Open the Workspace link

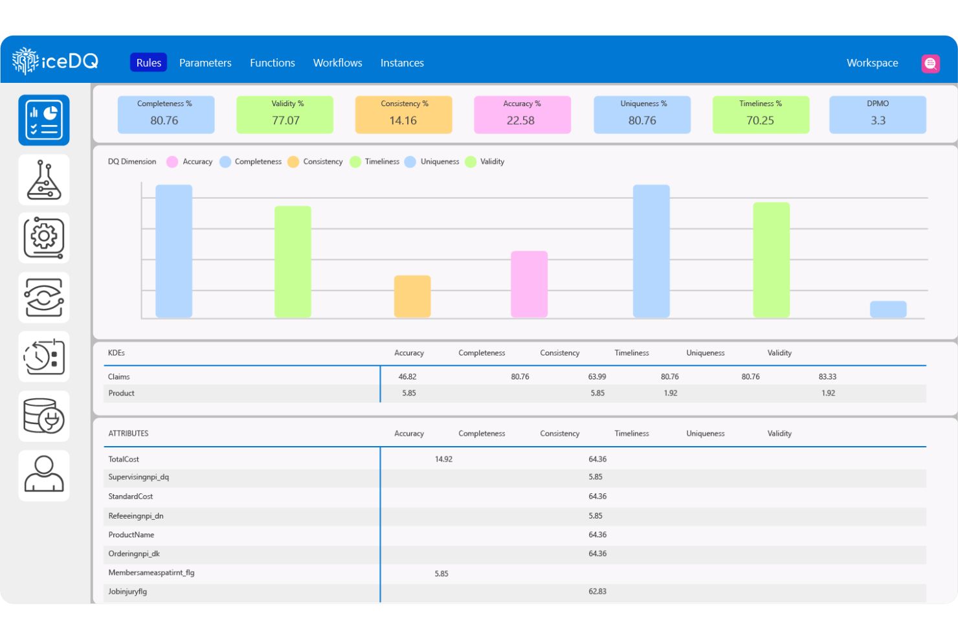click(872, 63)
